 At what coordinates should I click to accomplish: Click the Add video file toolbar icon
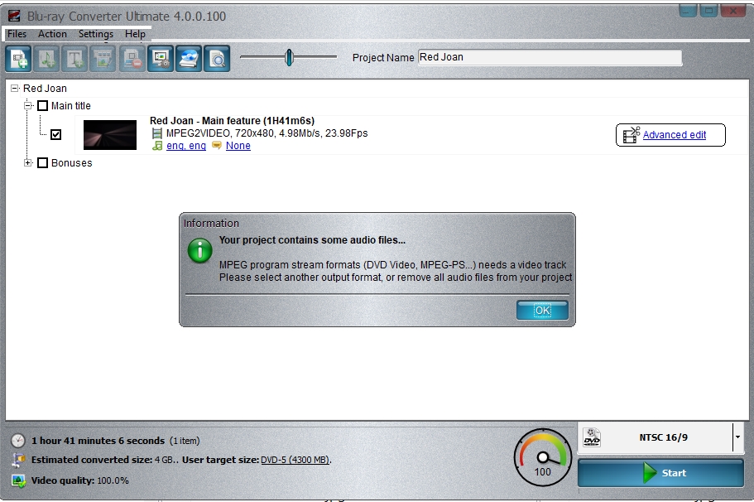[18, 59]
